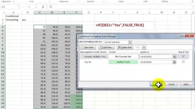Click cell D21 with value 130.8
The image size is (195, 109).
(x=52, y=92)
